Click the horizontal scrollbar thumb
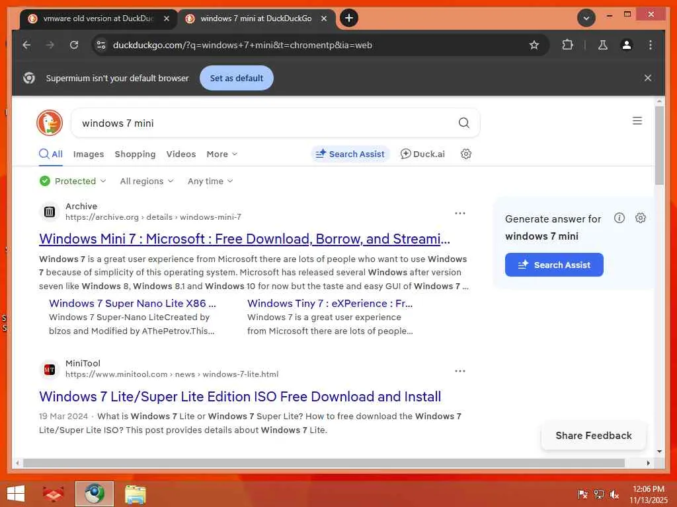Screen dimensions: 677x507 point(324,463)
